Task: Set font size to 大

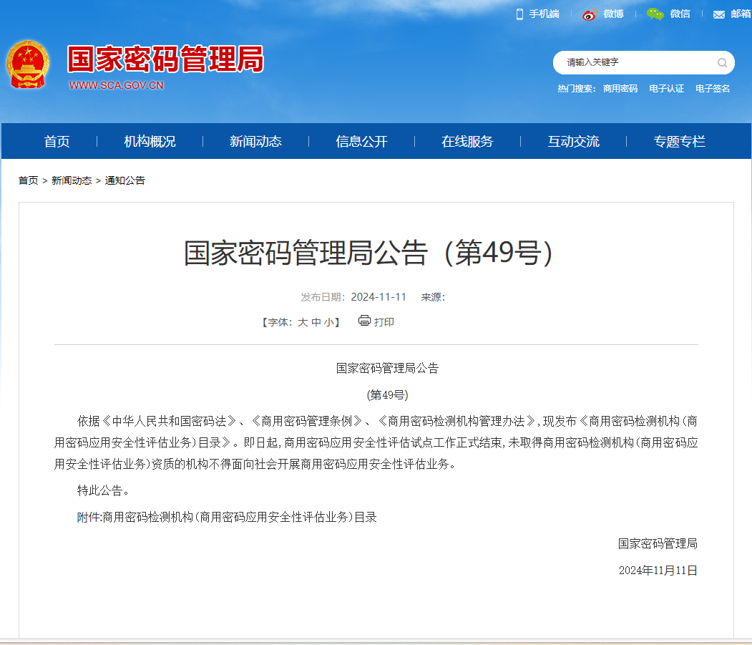Action: (303, 323)
